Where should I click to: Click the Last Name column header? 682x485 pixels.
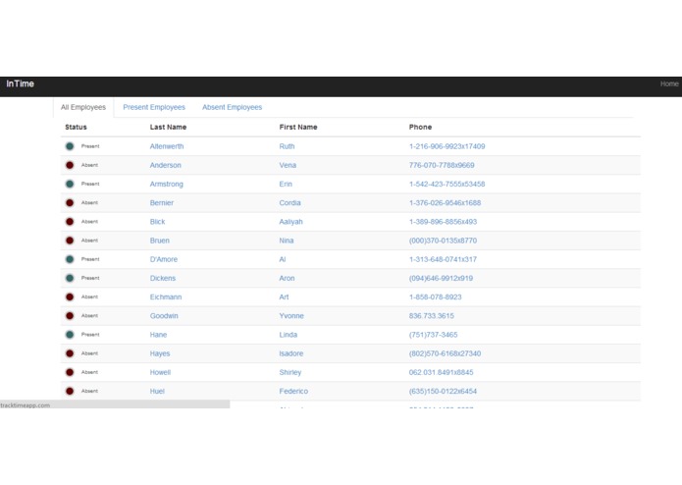168,127
